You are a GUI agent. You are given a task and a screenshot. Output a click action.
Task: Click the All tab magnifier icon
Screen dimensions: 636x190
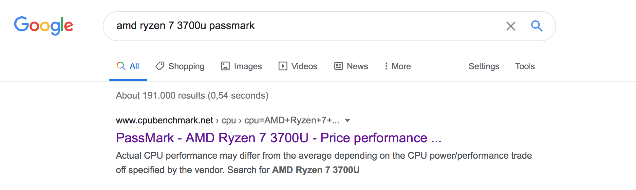point(121,66)
